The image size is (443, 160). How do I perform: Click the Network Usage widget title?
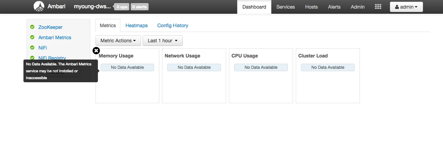pos(182,56)
